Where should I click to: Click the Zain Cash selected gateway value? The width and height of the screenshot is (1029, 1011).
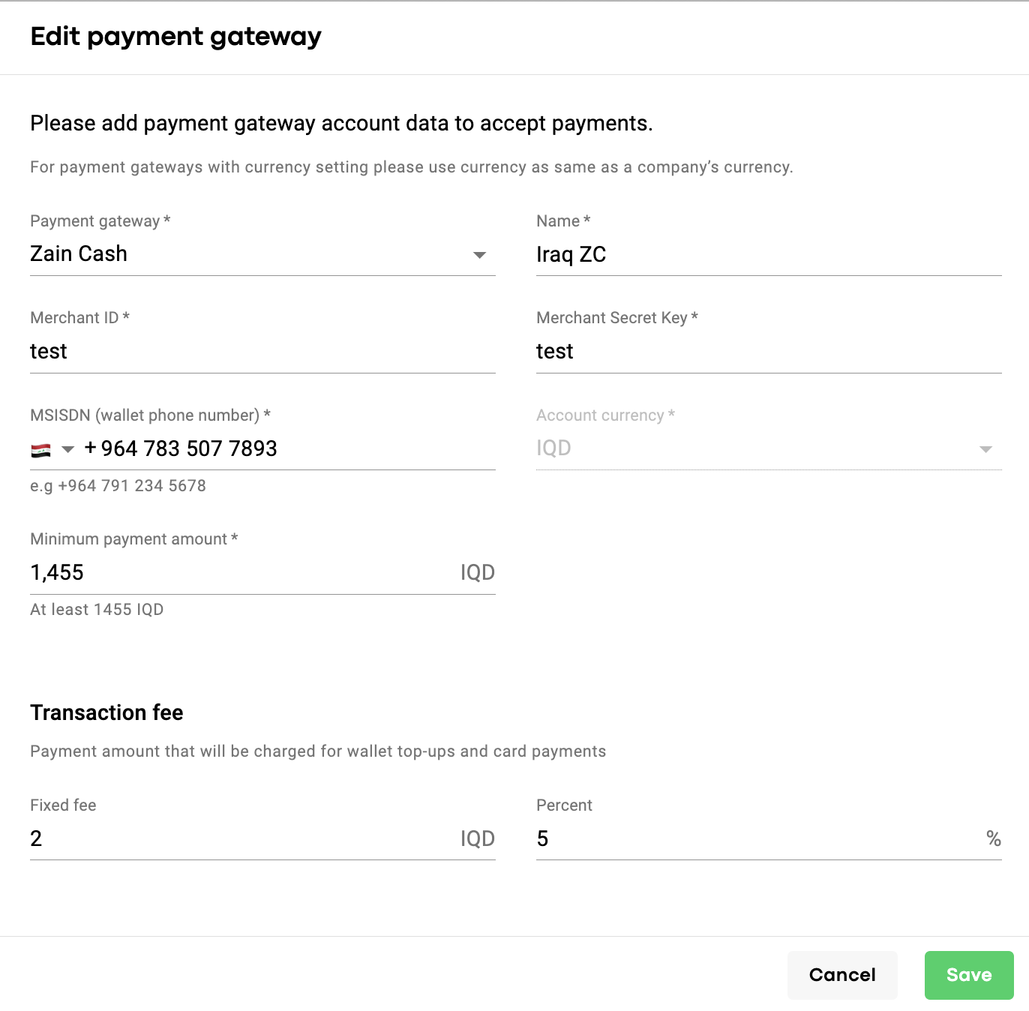79,254
